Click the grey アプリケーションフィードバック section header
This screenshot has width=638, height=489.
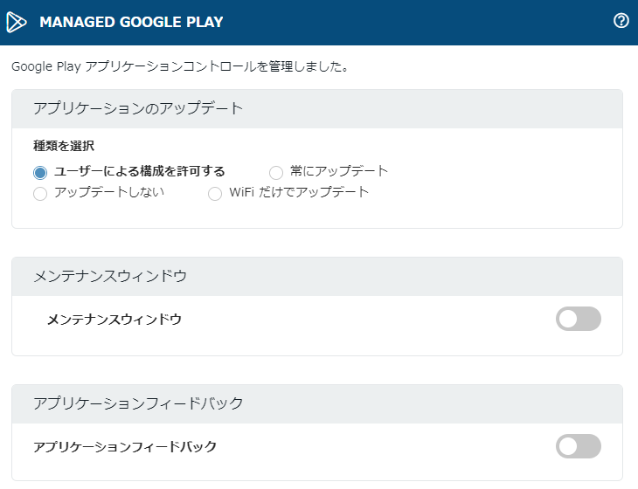tap(138, 403)
